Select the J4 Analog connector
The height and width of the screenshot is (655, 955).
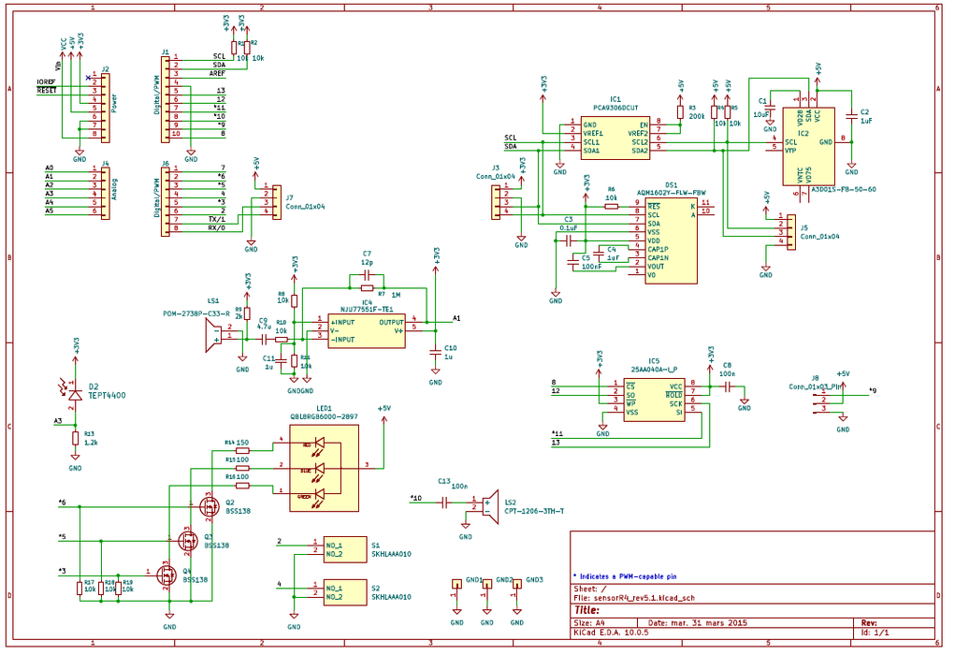106,193
